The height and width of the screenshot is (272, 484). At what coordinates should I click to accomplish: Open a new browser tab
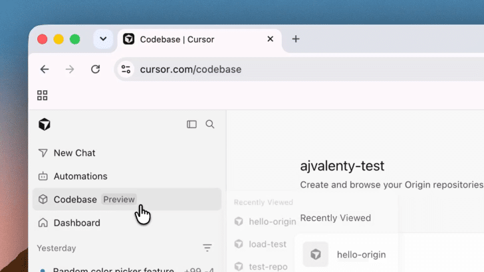pyautogui.click(x=296, y=39)
